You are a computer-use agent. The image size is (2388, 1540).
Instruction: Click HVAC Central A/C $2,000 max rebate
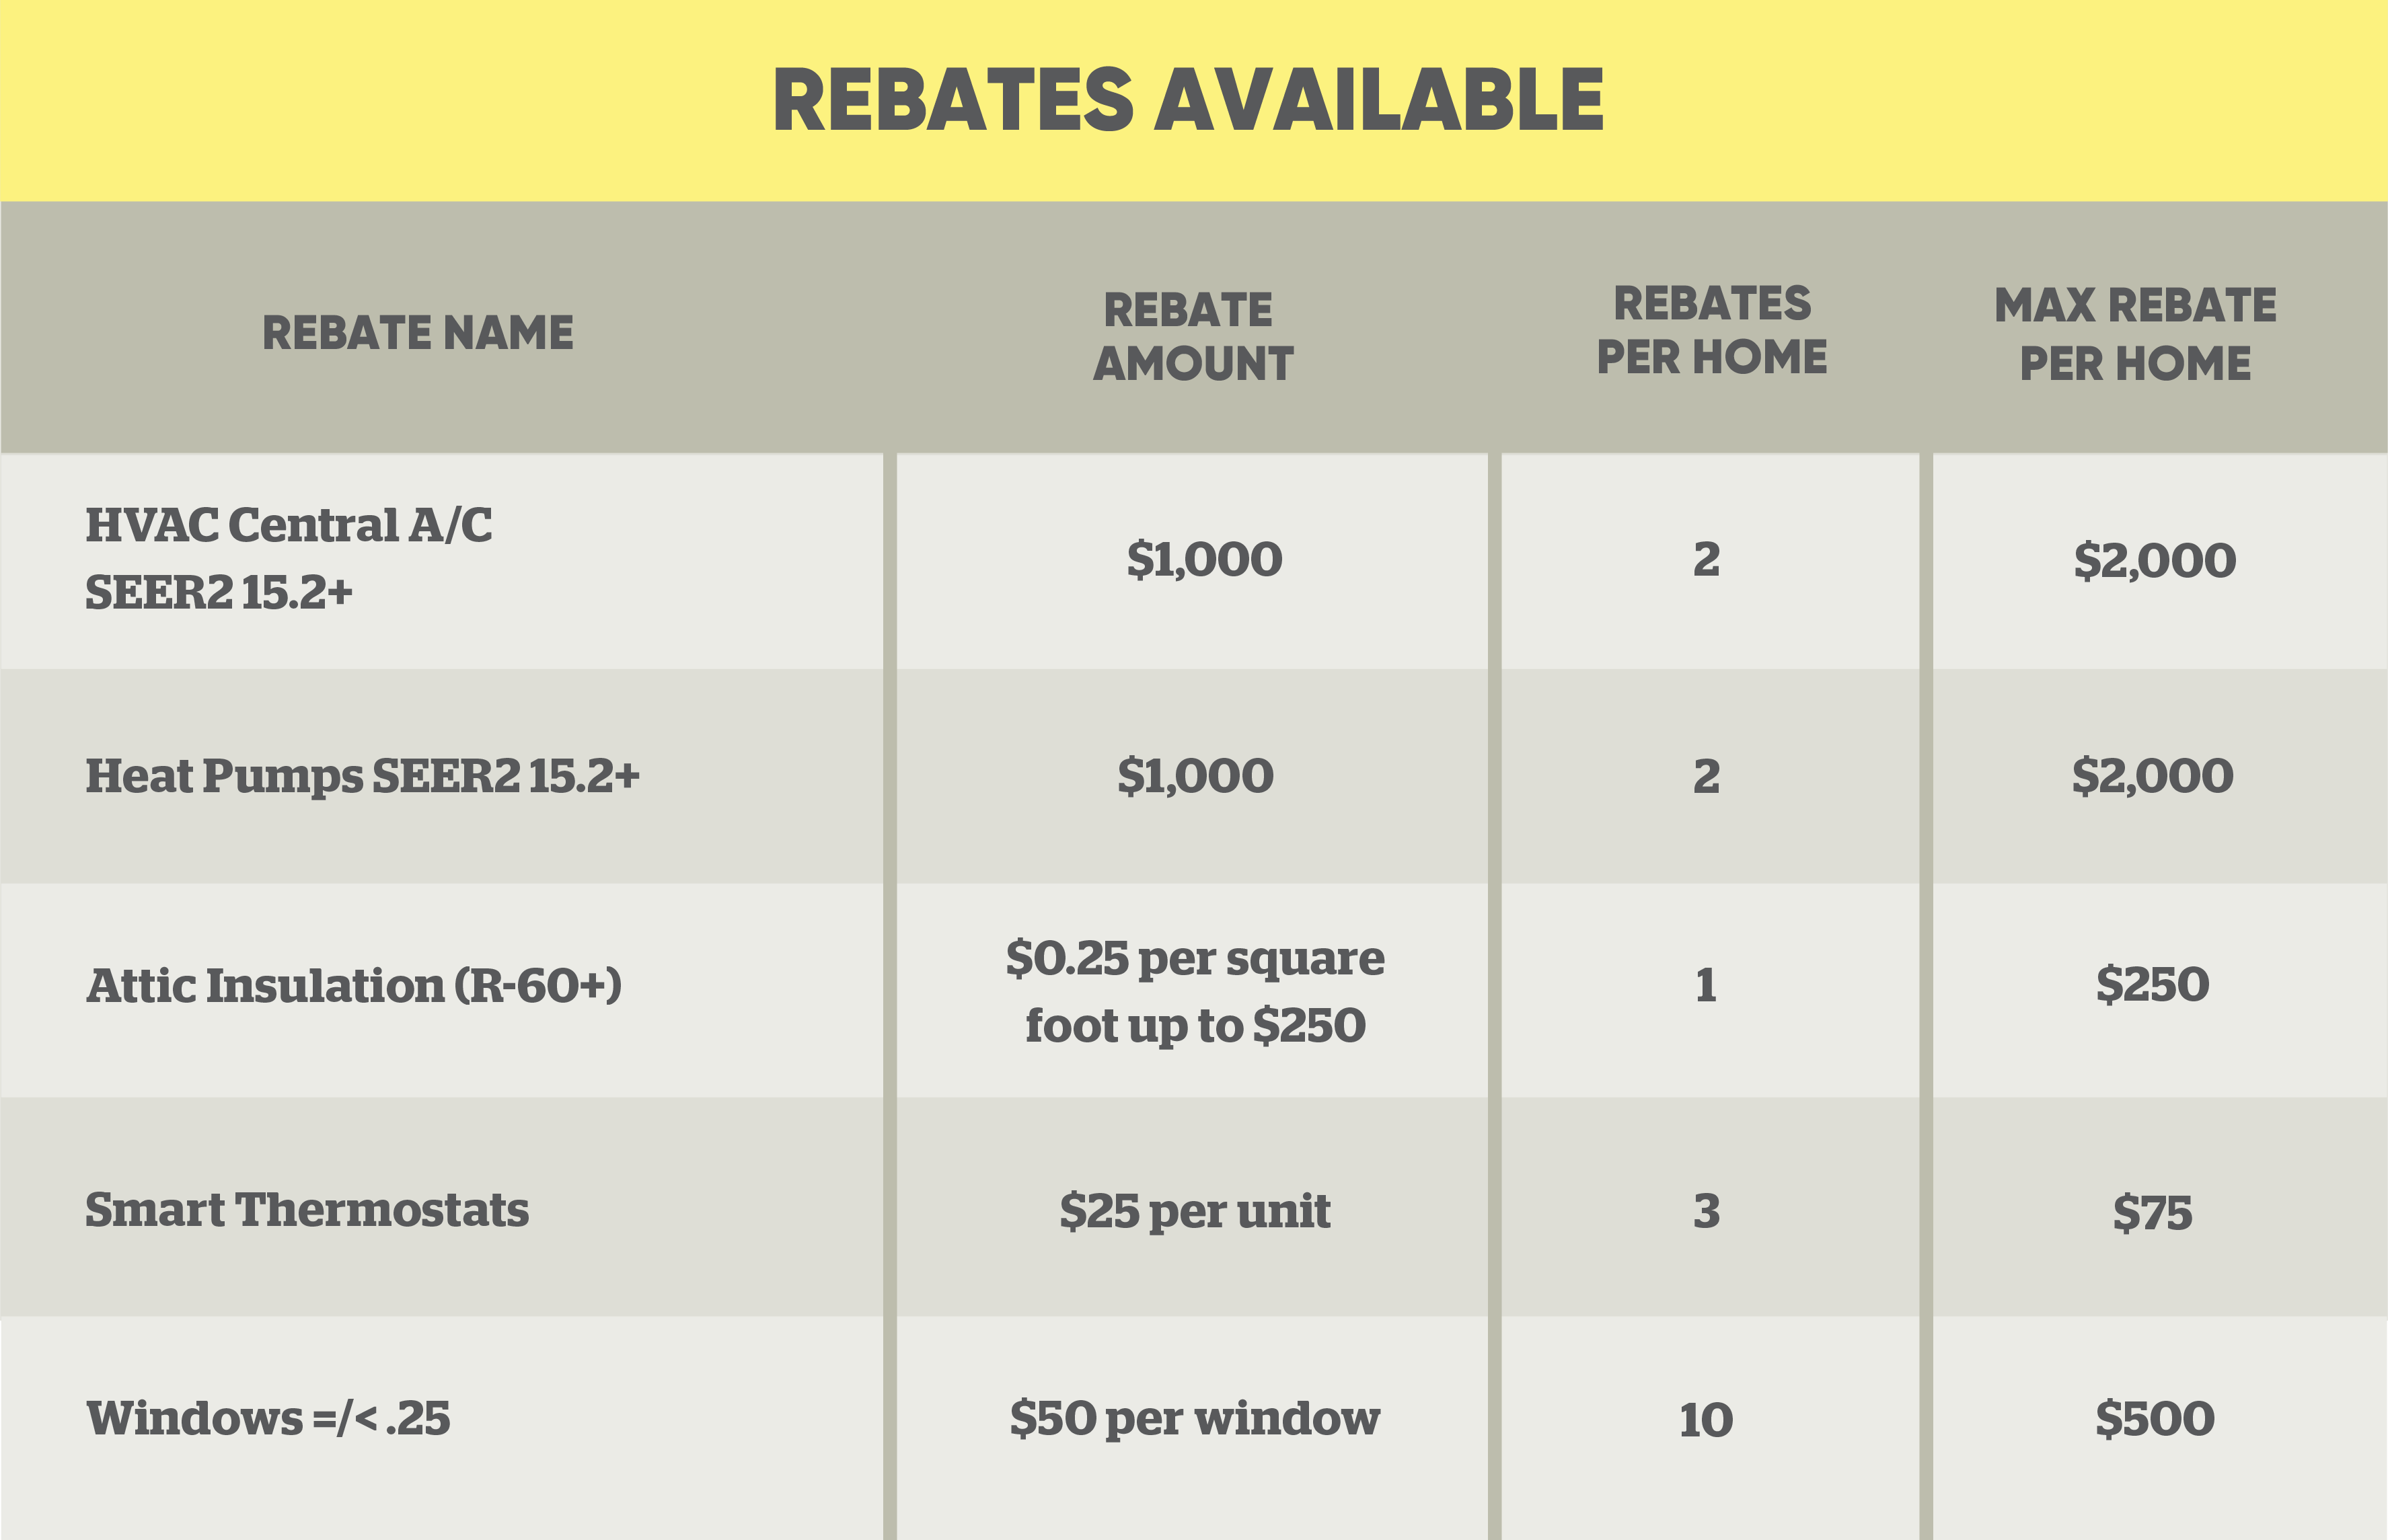click(x=2155, y=560)
